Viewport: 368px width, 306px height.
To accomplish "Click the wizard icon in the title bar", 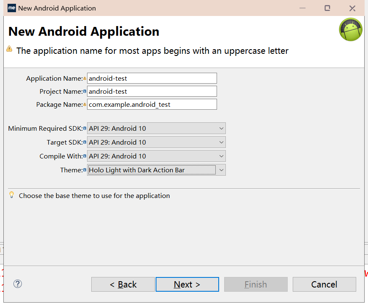I will click(x=11, y=8).
